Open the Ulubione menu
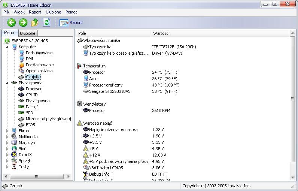298x191 pixels. 54,12
